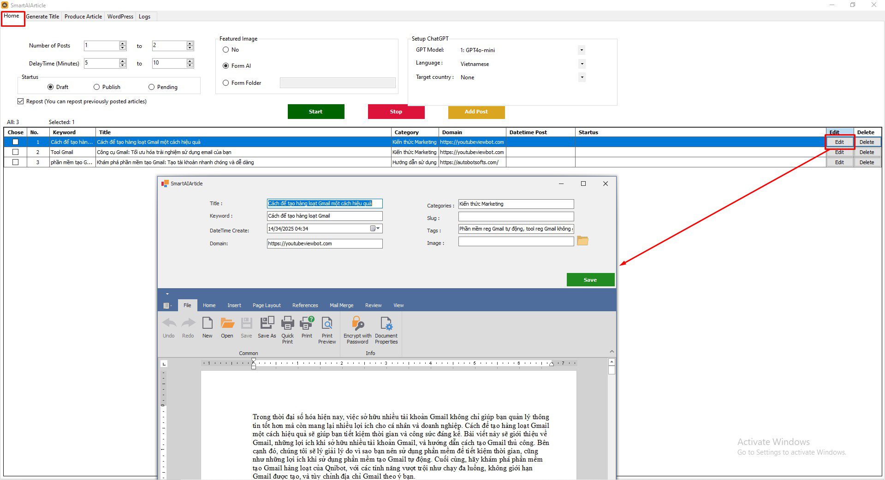Click the Add Post button

click(476, 112)
